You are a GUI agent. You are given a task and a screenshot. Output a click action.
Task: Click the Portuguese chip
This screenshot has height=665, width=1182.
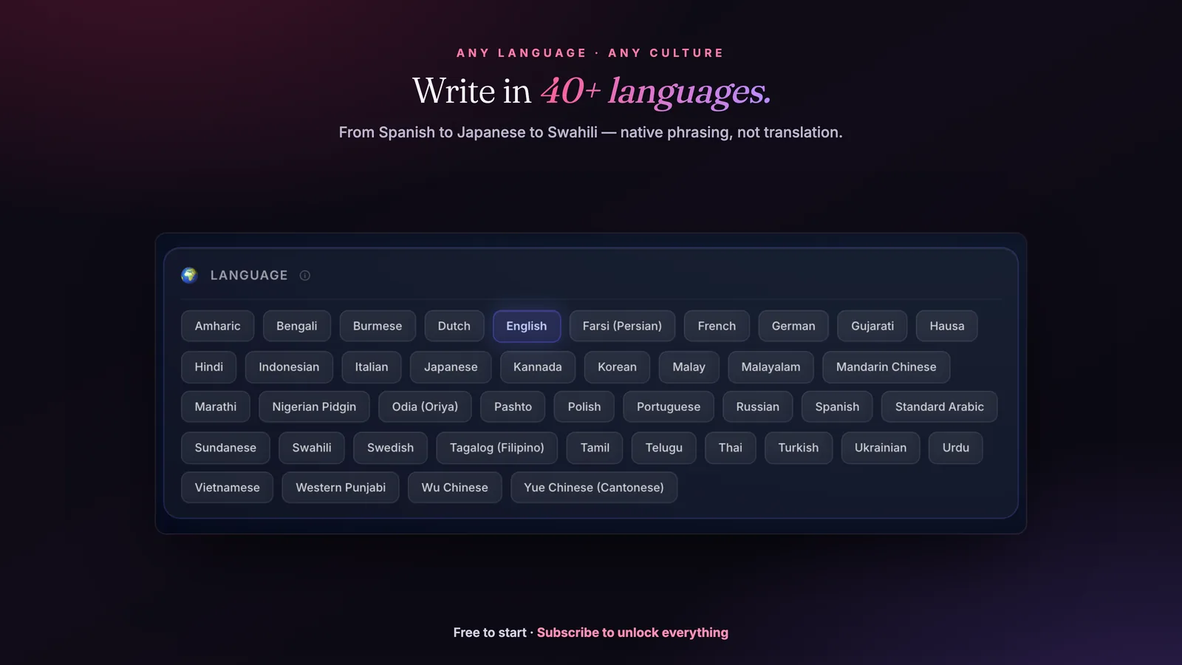[669, 406]
